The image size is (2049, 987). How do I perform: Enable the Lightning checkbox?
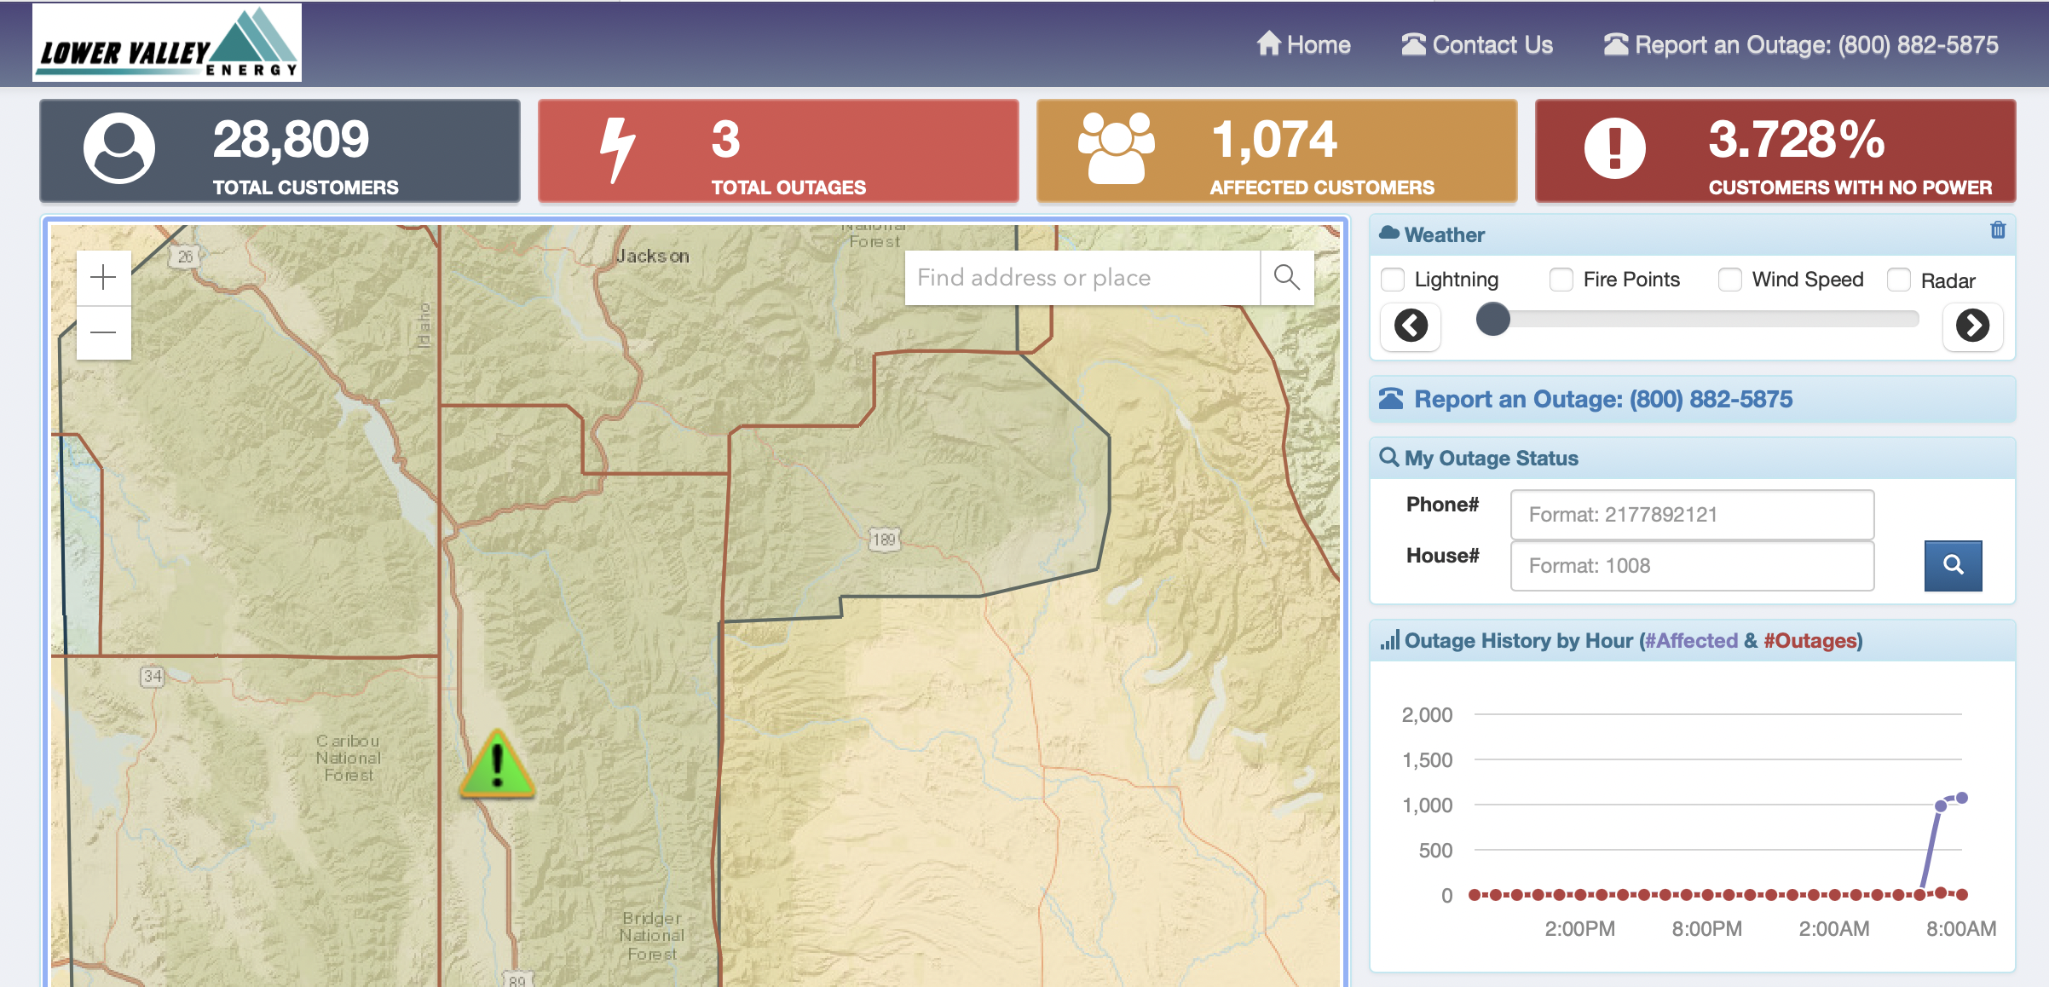click(1393, 280)
